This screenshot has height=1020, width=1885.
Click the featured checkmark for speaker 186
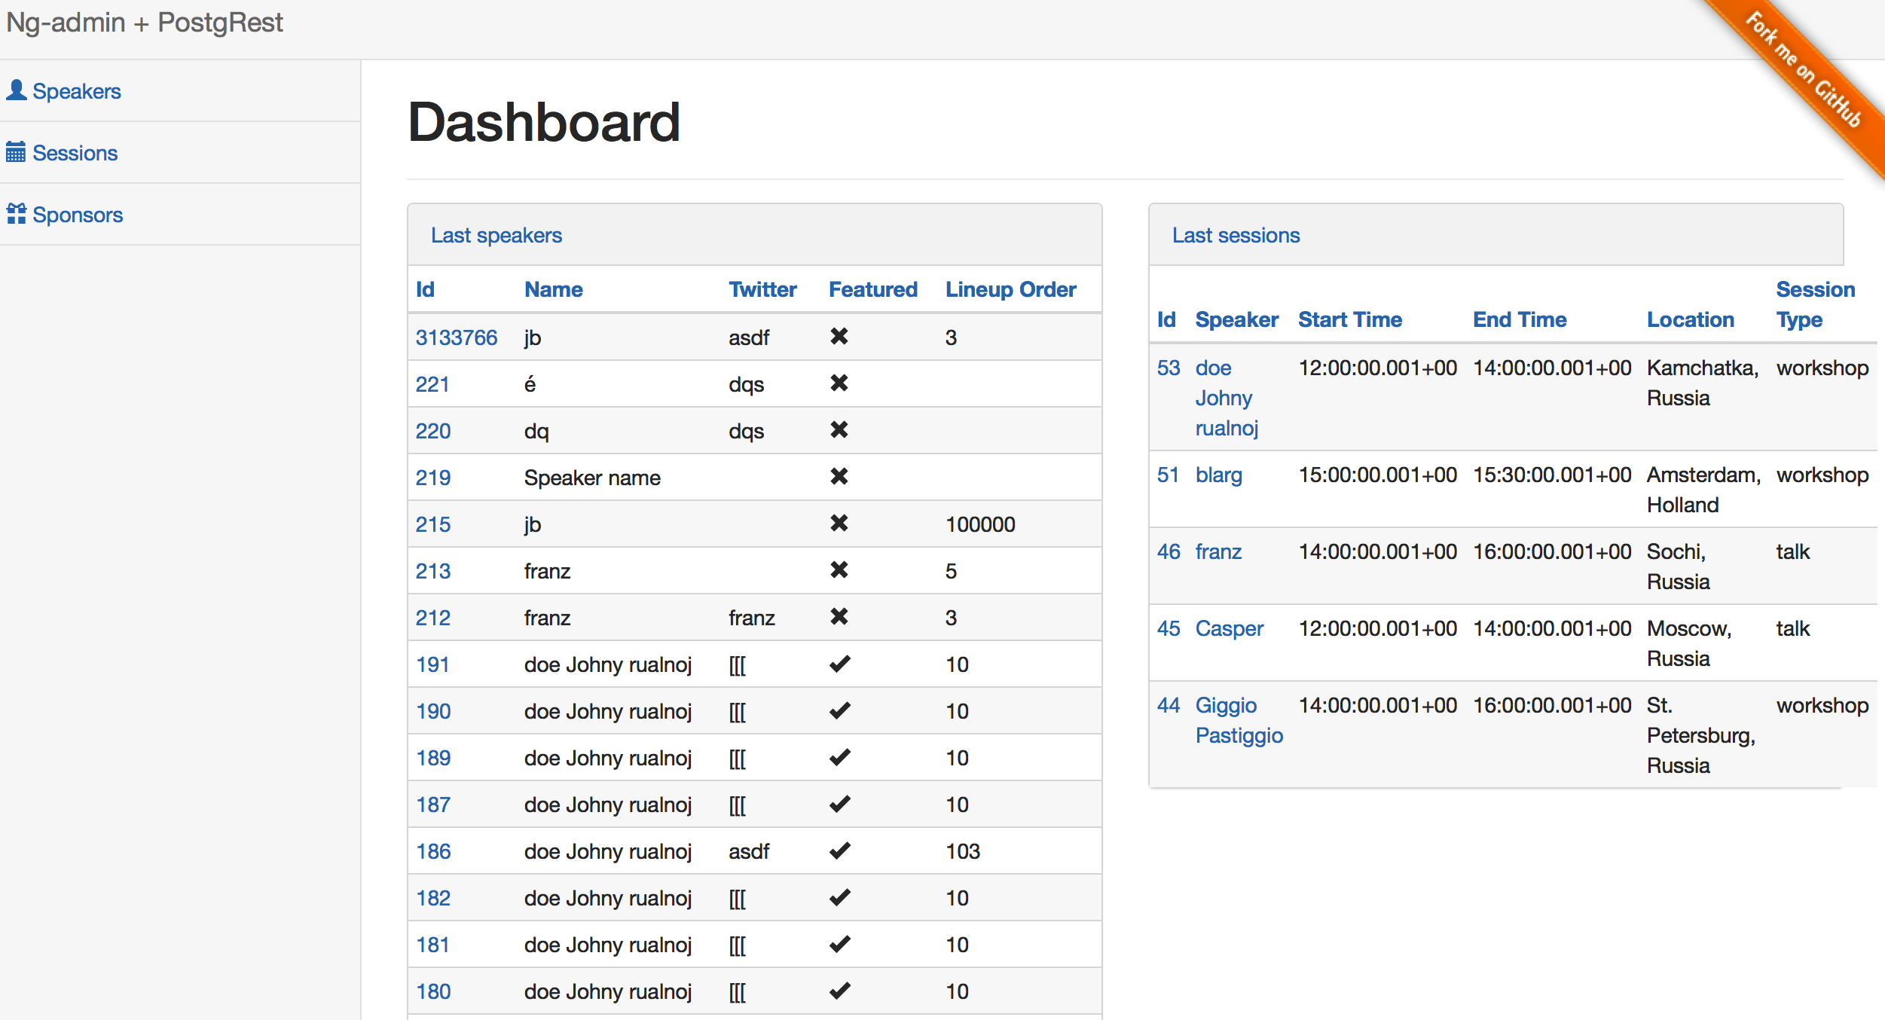click(x=839, y=851)
